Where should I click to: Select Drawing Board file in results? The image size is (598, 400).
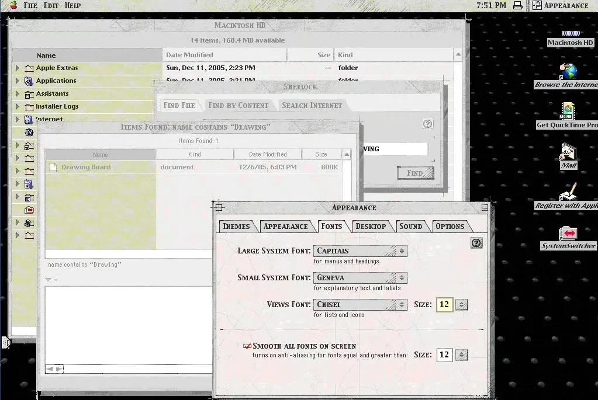tap(86, 167)
